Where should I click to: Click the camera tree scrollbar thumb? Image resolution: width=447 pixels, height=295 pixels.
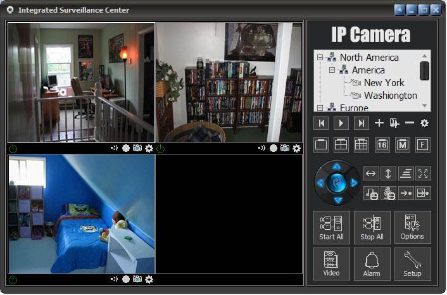[424, 71]
